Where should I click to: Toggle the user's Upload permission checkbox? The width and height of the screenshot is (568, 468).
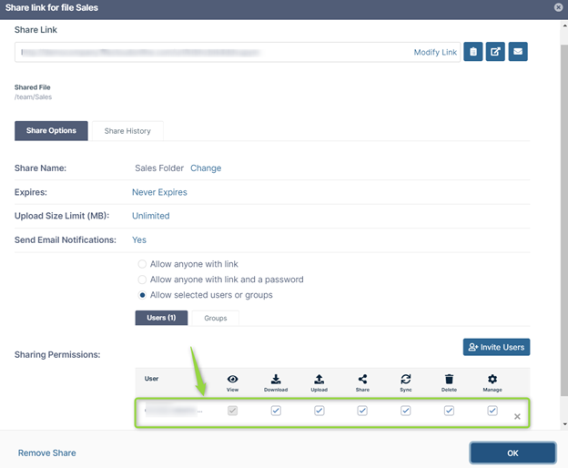[x=319, y=411]
